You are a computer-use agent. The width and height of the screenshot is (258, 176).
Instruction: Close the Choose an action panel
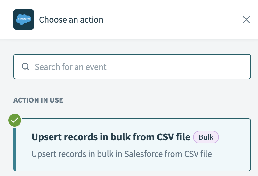point(246,20)
